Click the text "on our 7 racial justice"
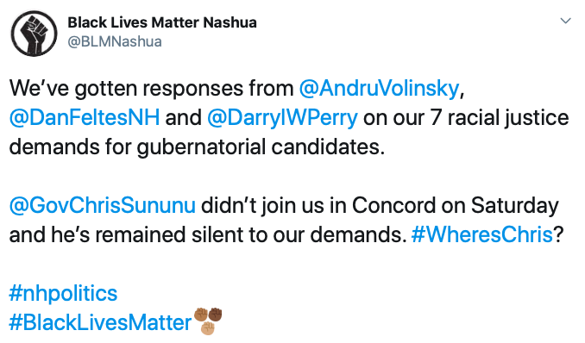 coord(466,118)
